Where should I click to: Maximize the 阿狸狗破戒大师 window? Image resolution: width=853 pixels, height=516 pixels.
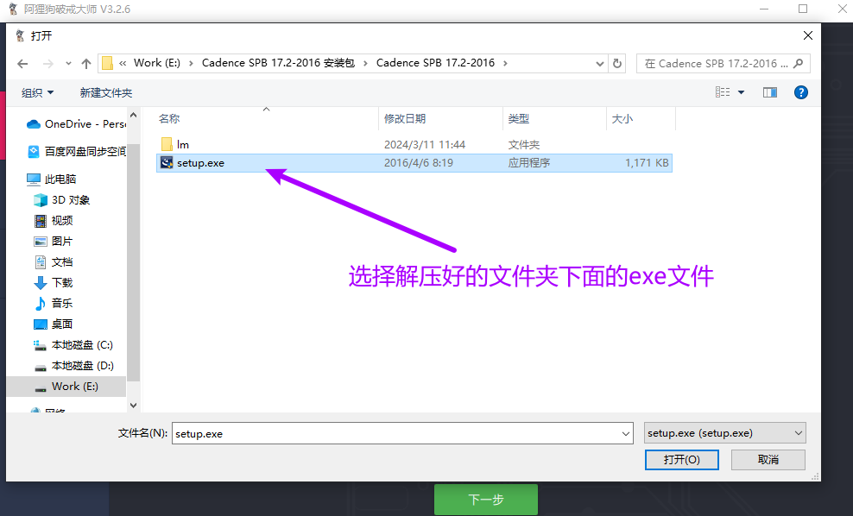[803, 9]
